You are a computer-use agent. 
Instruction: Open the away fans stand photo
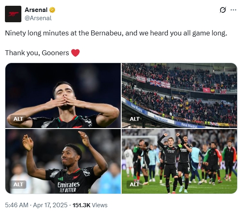(x=180, y=96)
